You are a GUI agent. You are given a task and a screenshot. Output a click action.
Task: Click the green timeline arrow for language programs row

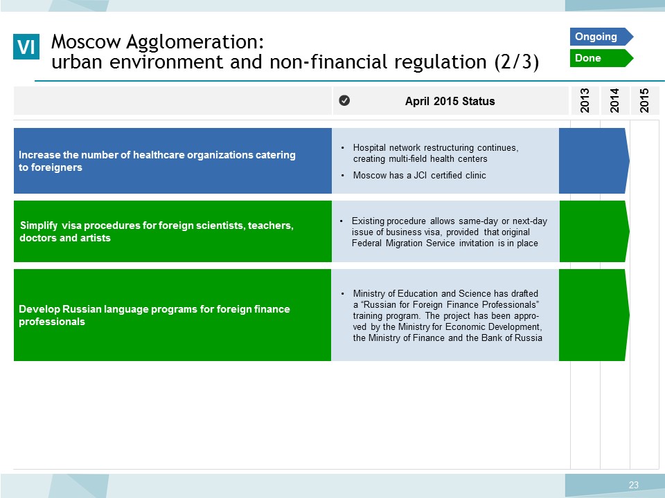click(x=594, y=315)
